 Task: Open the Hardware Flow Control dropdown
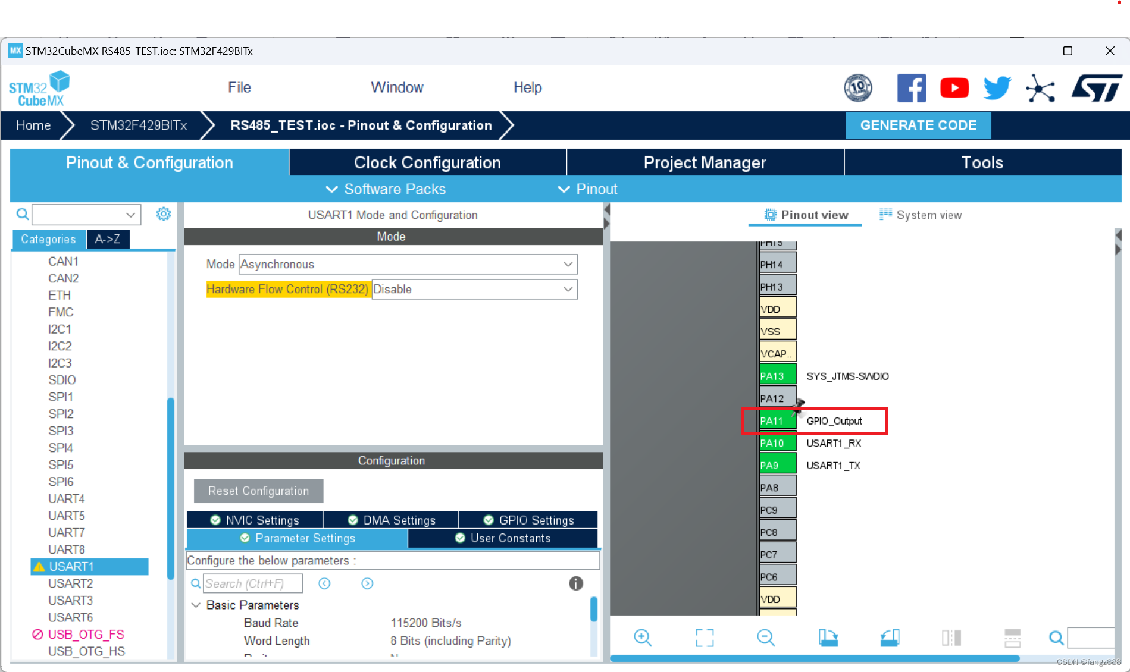point(474,289)
